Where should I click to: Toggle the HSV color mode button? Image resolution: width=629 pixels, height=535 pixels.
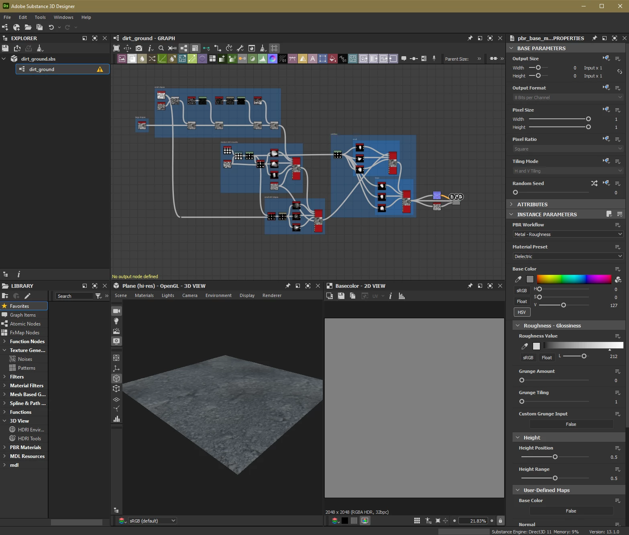pyautogui.click(x=522, y=312)
